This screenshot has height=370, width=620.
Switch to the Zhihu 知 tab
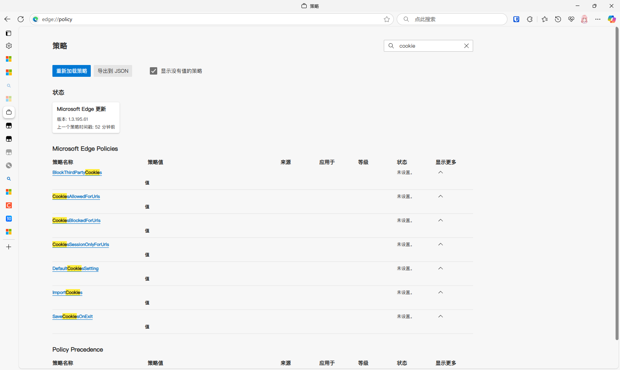[9, 219]
